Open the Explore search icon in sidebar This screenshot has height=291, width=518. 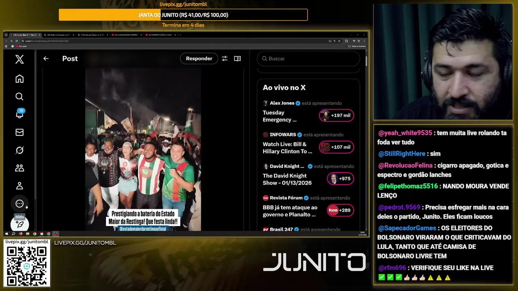click(19, 97)
